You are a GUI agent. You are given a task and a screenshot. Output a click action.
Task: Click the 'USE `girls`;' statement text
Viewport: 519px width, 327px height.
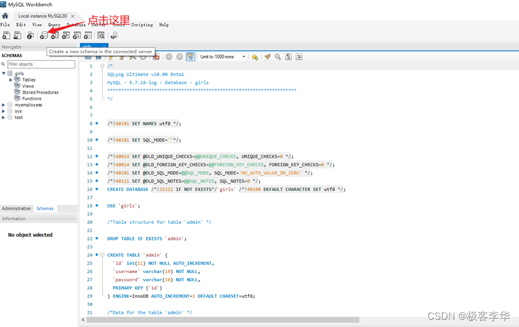(x=123, y=206)
